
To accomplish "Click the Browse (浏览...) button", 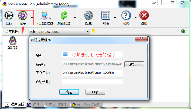I will [x=134, y=64].
